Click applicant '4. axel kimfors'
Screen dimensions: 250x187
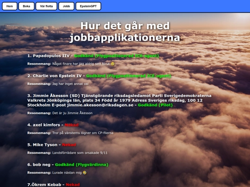pyautogui.click(x=44, y=125)
